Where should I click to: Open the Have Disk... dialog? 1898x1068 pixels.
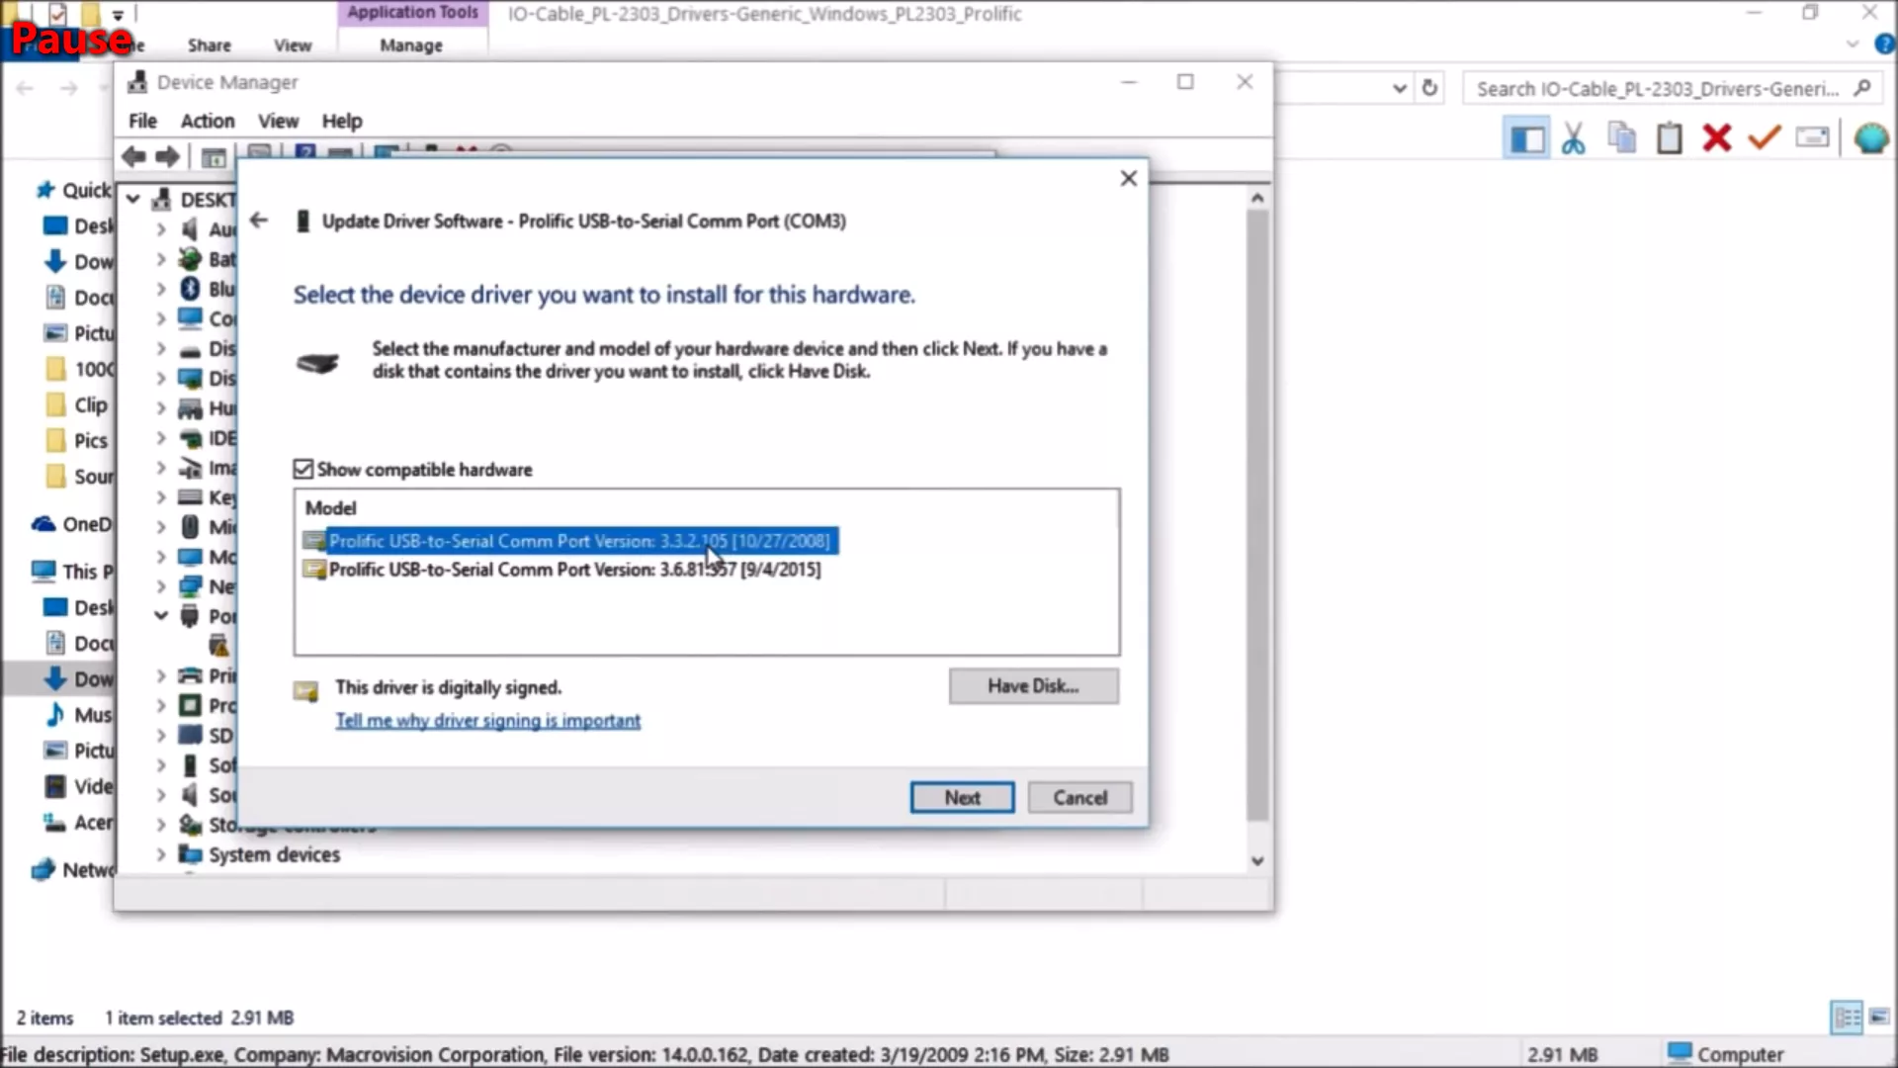click(x=1034, y=686)
